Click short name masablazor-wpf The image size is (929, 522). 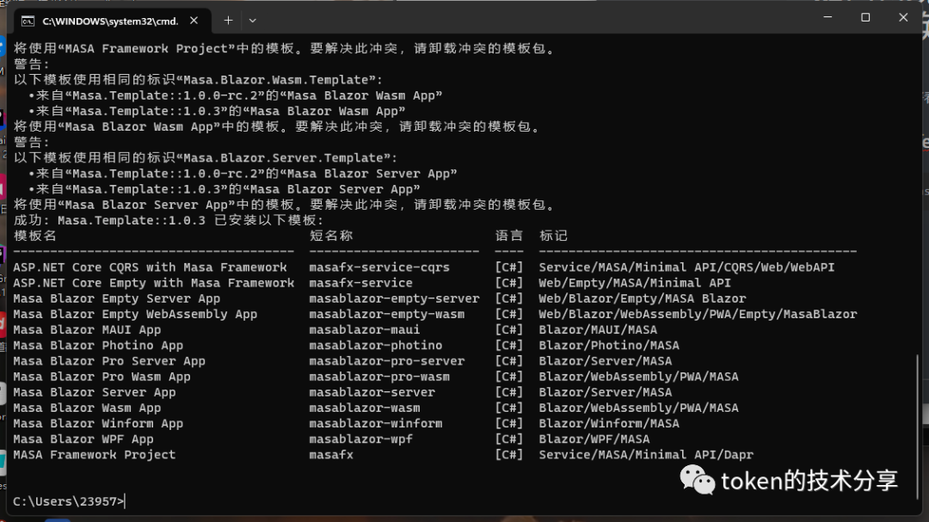(x=360, y=439)
